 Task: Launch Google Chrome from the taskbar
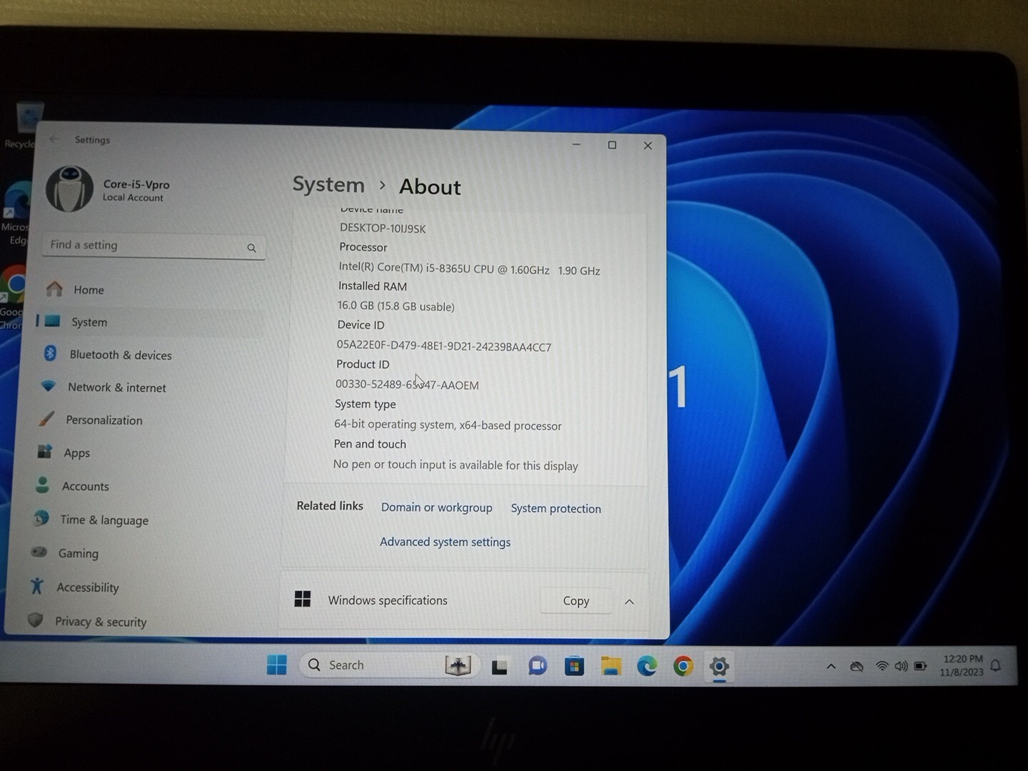point(683,666)
